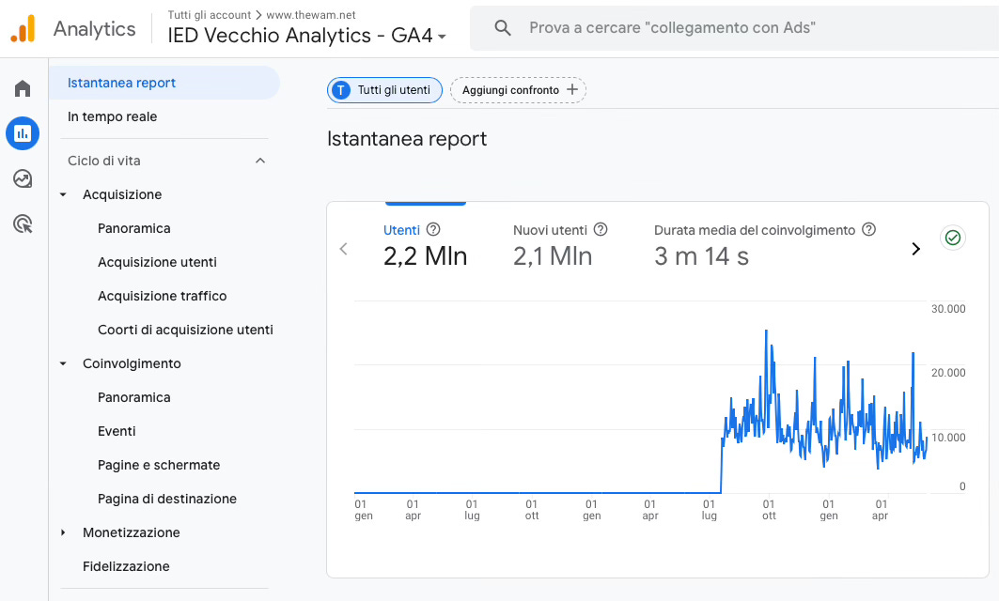Open help icon next to Nuovi utenti
The image size is (999, 601).
601,230
